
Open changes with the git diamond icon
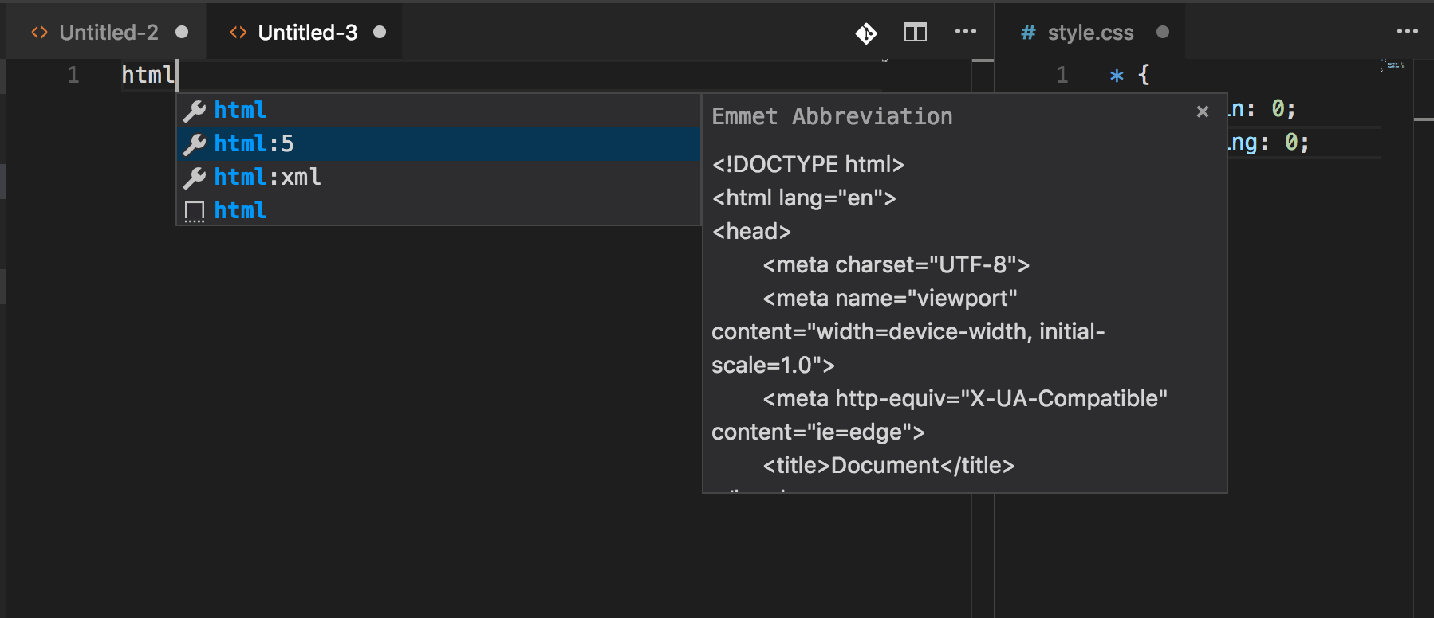866,33
